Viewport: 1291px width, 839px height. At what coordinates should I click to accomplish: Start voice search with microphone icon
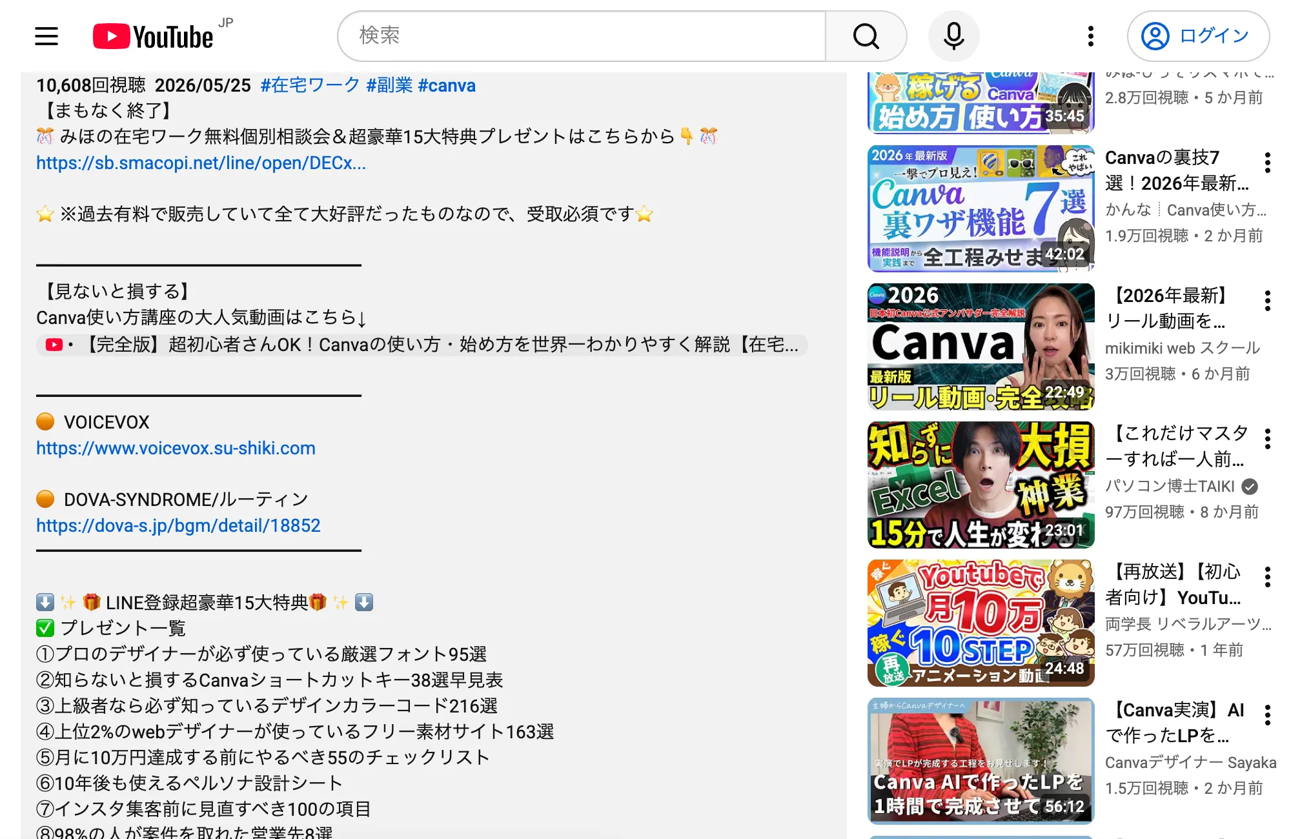(953, 36)
